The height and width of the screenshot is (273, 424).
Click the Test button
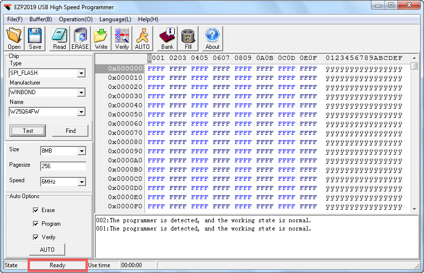(x=28, y=131)
